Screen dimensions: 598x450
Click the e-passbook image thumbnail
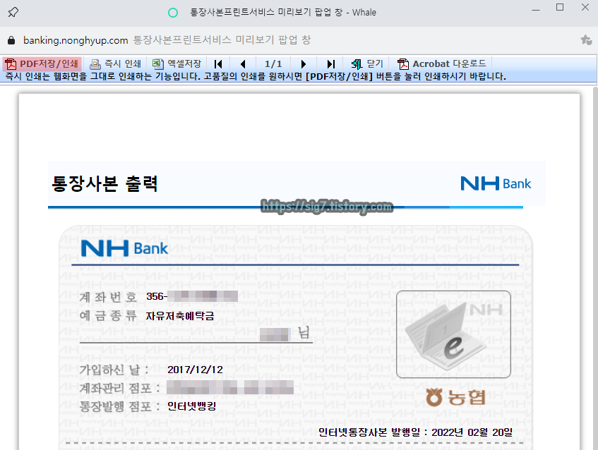click(x=453, y=334)
